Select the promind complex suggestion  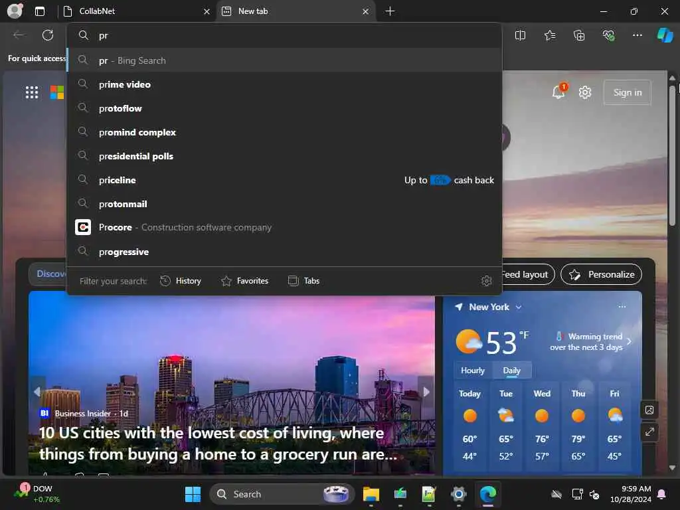284,132
